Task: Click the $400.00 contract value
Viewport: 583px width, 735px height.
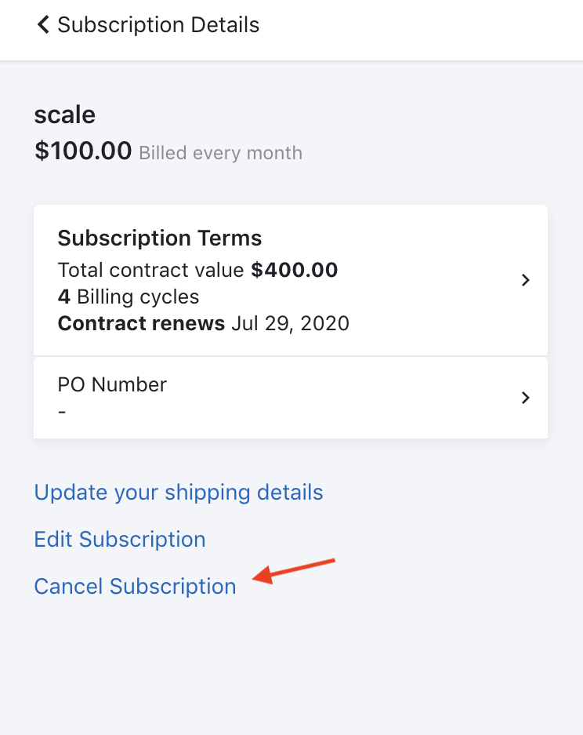Action: click(295, 271)
